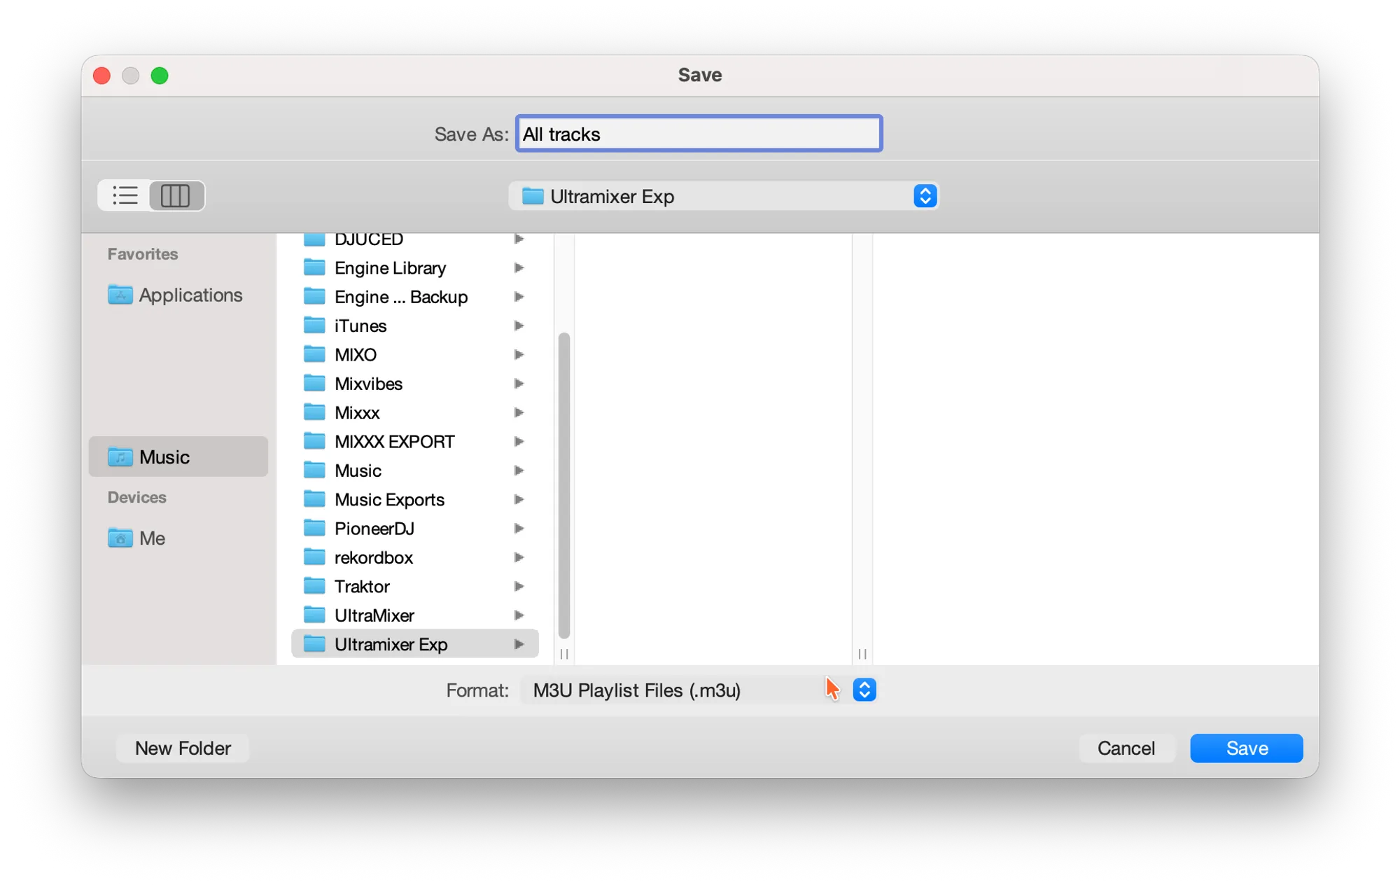This screenshot has width=1400, height=885.
Task: Expand Engine Library folder arrow
Action: pyautogui.click(x=519, y=268)
